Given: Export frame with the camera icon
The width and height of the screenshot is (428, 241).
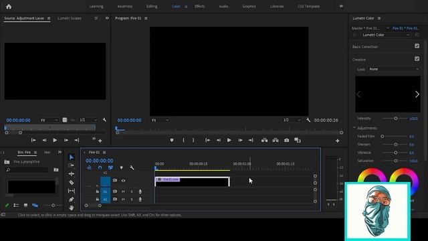Looking at the screenshot, I should pos(287,140).
